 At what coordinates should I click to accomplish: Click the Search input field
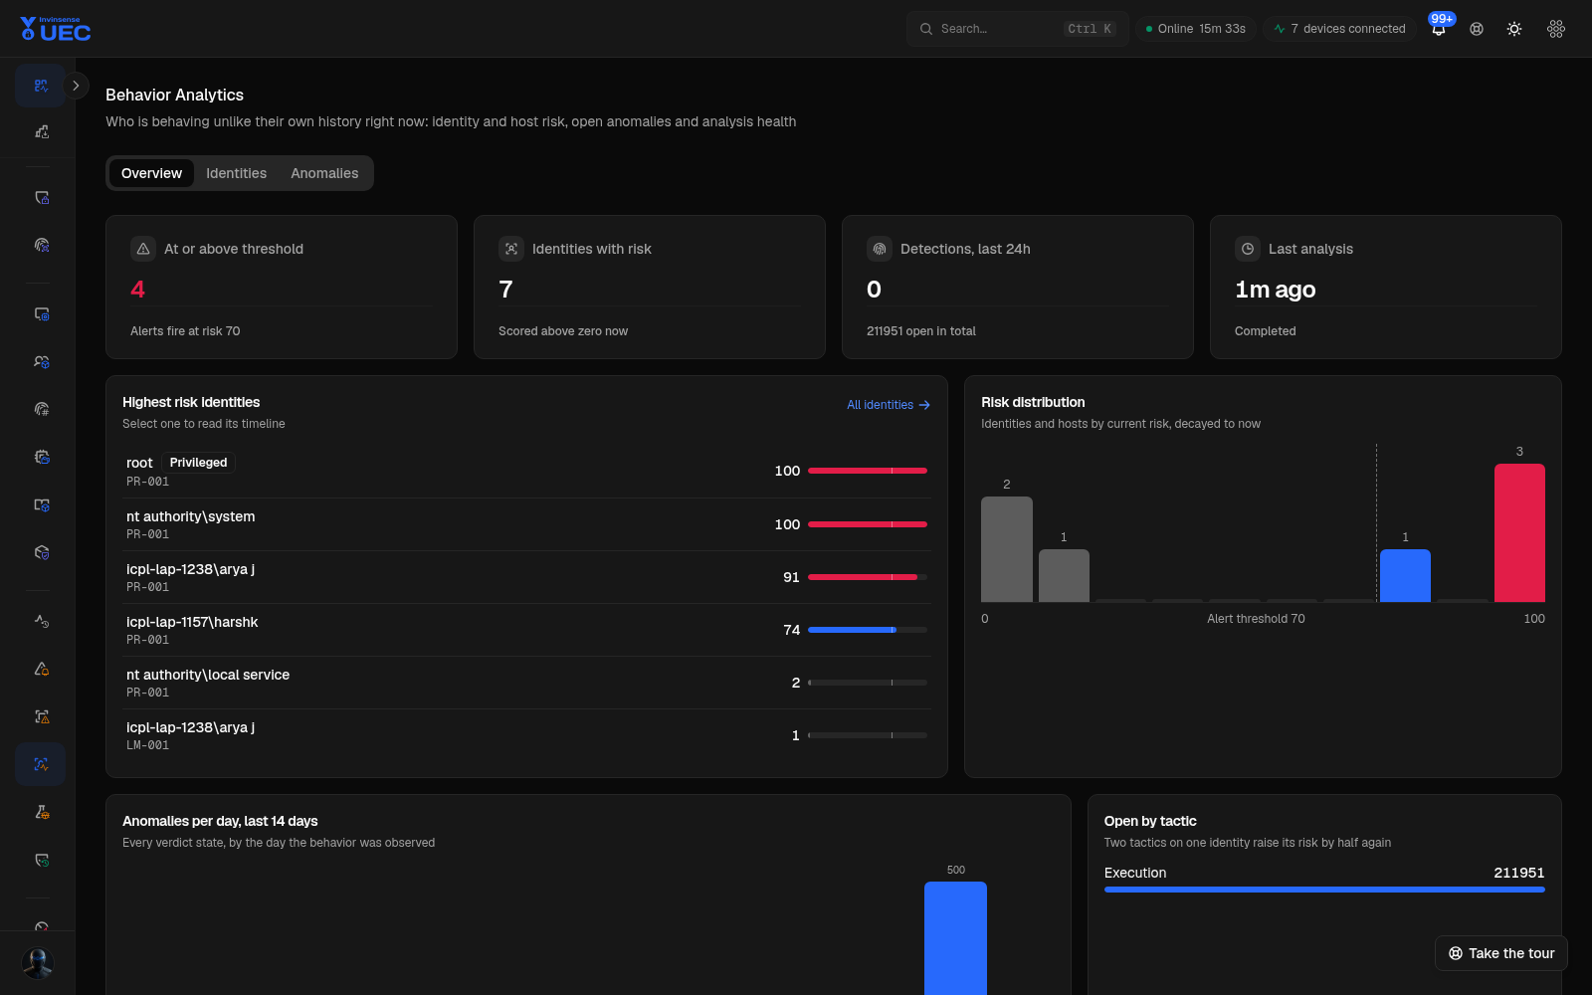point(1017,29)
